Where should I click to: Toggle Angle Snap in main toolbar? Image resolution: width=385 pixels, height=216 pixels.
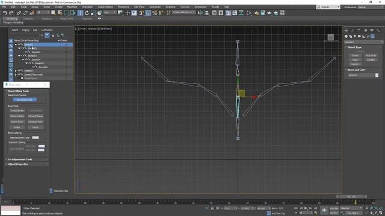tap(148, 13)
